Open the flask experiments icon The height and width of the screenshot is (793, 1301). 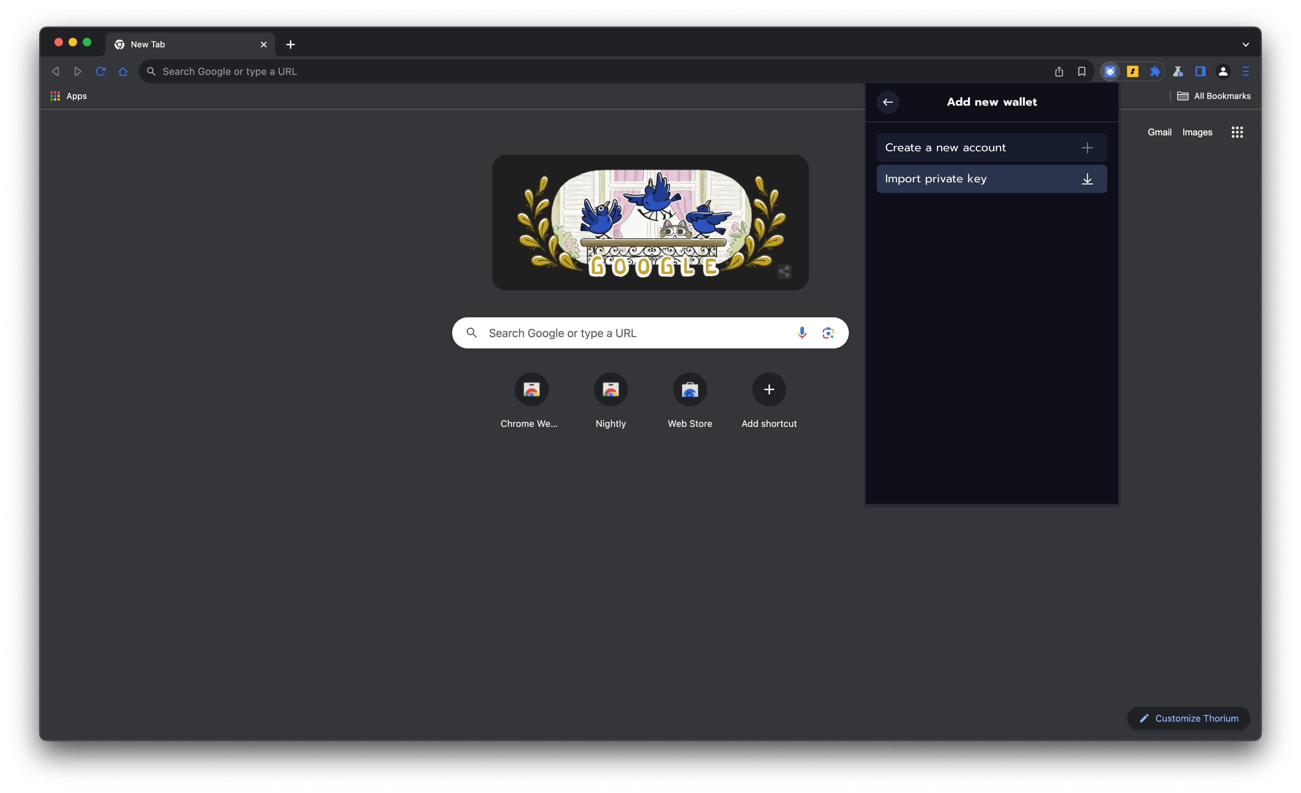tap(1178, 71)
